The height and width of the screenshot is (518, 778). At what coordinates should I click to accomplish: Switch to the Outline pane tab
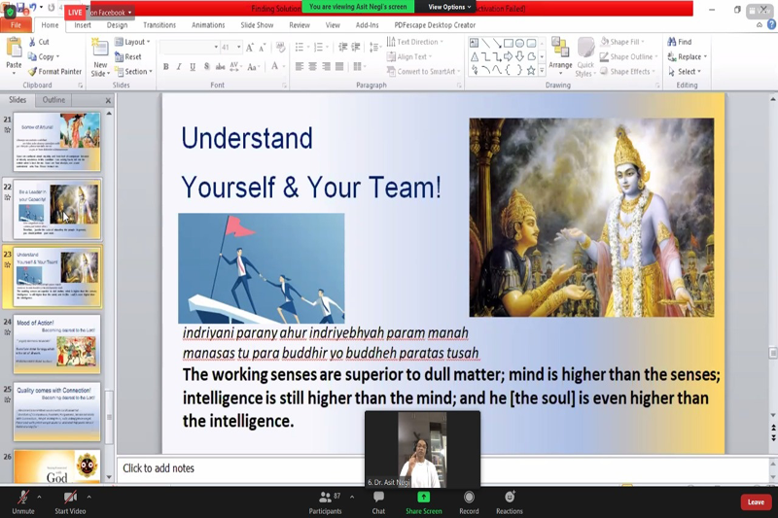pos(53,100)
